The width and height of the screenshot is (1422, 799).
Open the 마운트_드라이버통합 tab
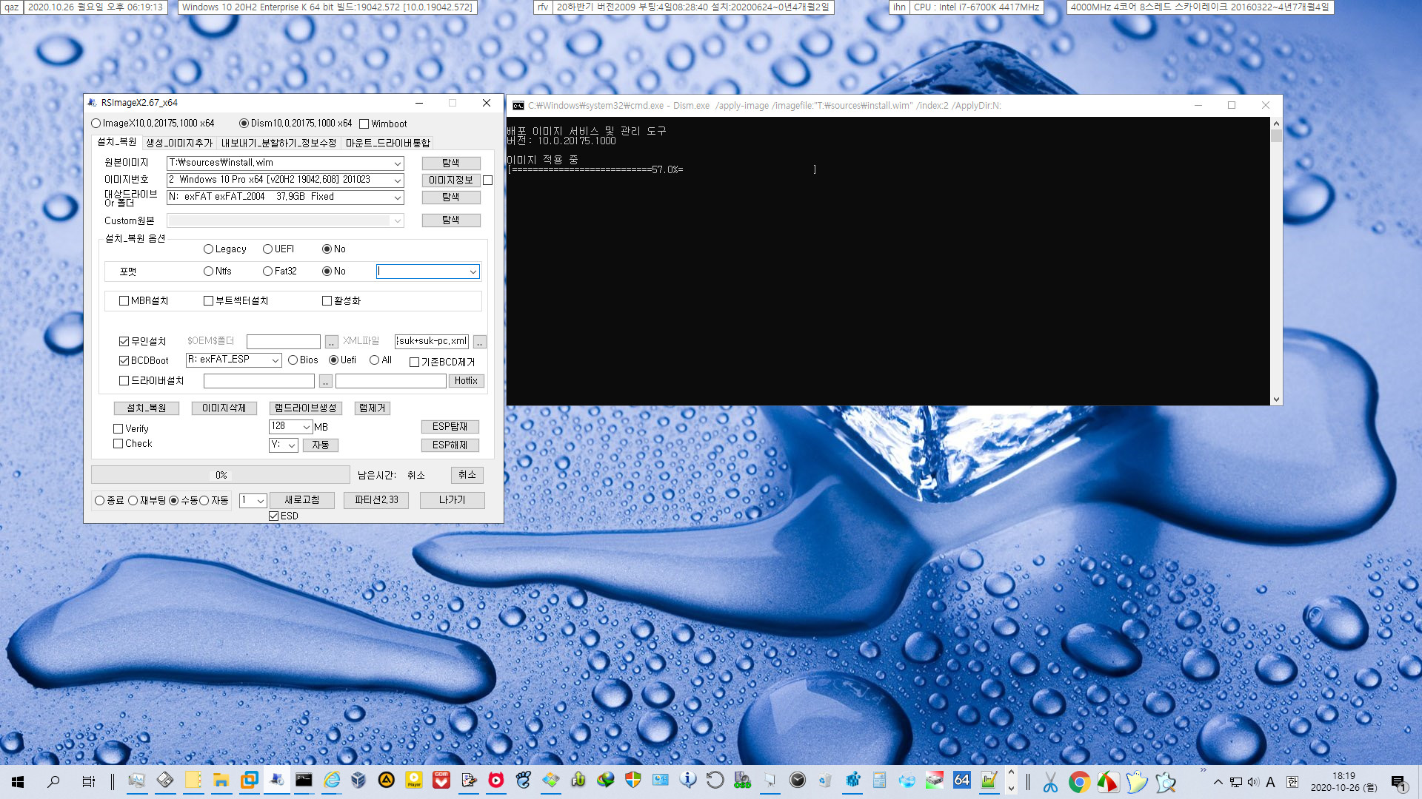coord(387,143)
